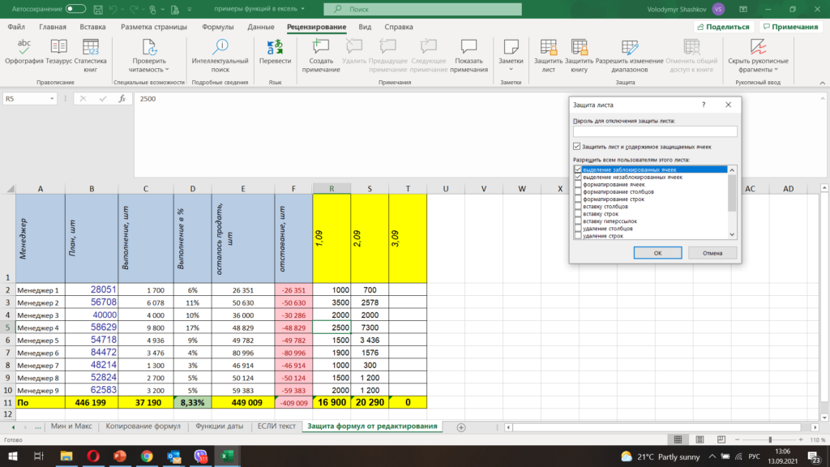This screenshot has height=467, width=830.
Task: Open Интеллектуальный поиск smart lookup
Action: click(x=220, y=56)
